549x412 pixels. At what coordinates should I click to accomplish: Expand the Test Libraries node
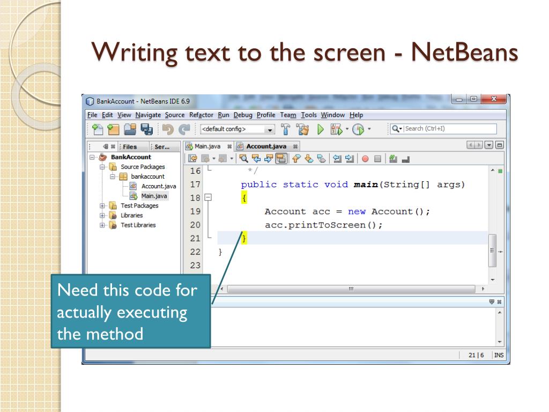pyautogui.click(x=102, y=225)
